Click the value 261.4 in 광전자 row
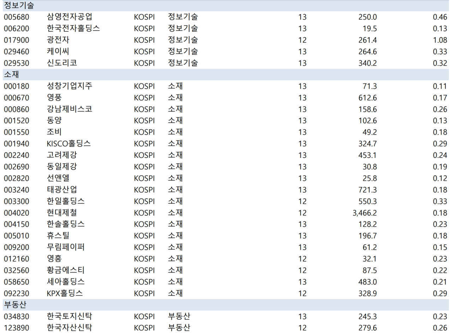This screenshot has height=333, width=452. pyautogui.click(x=367, y=40)
